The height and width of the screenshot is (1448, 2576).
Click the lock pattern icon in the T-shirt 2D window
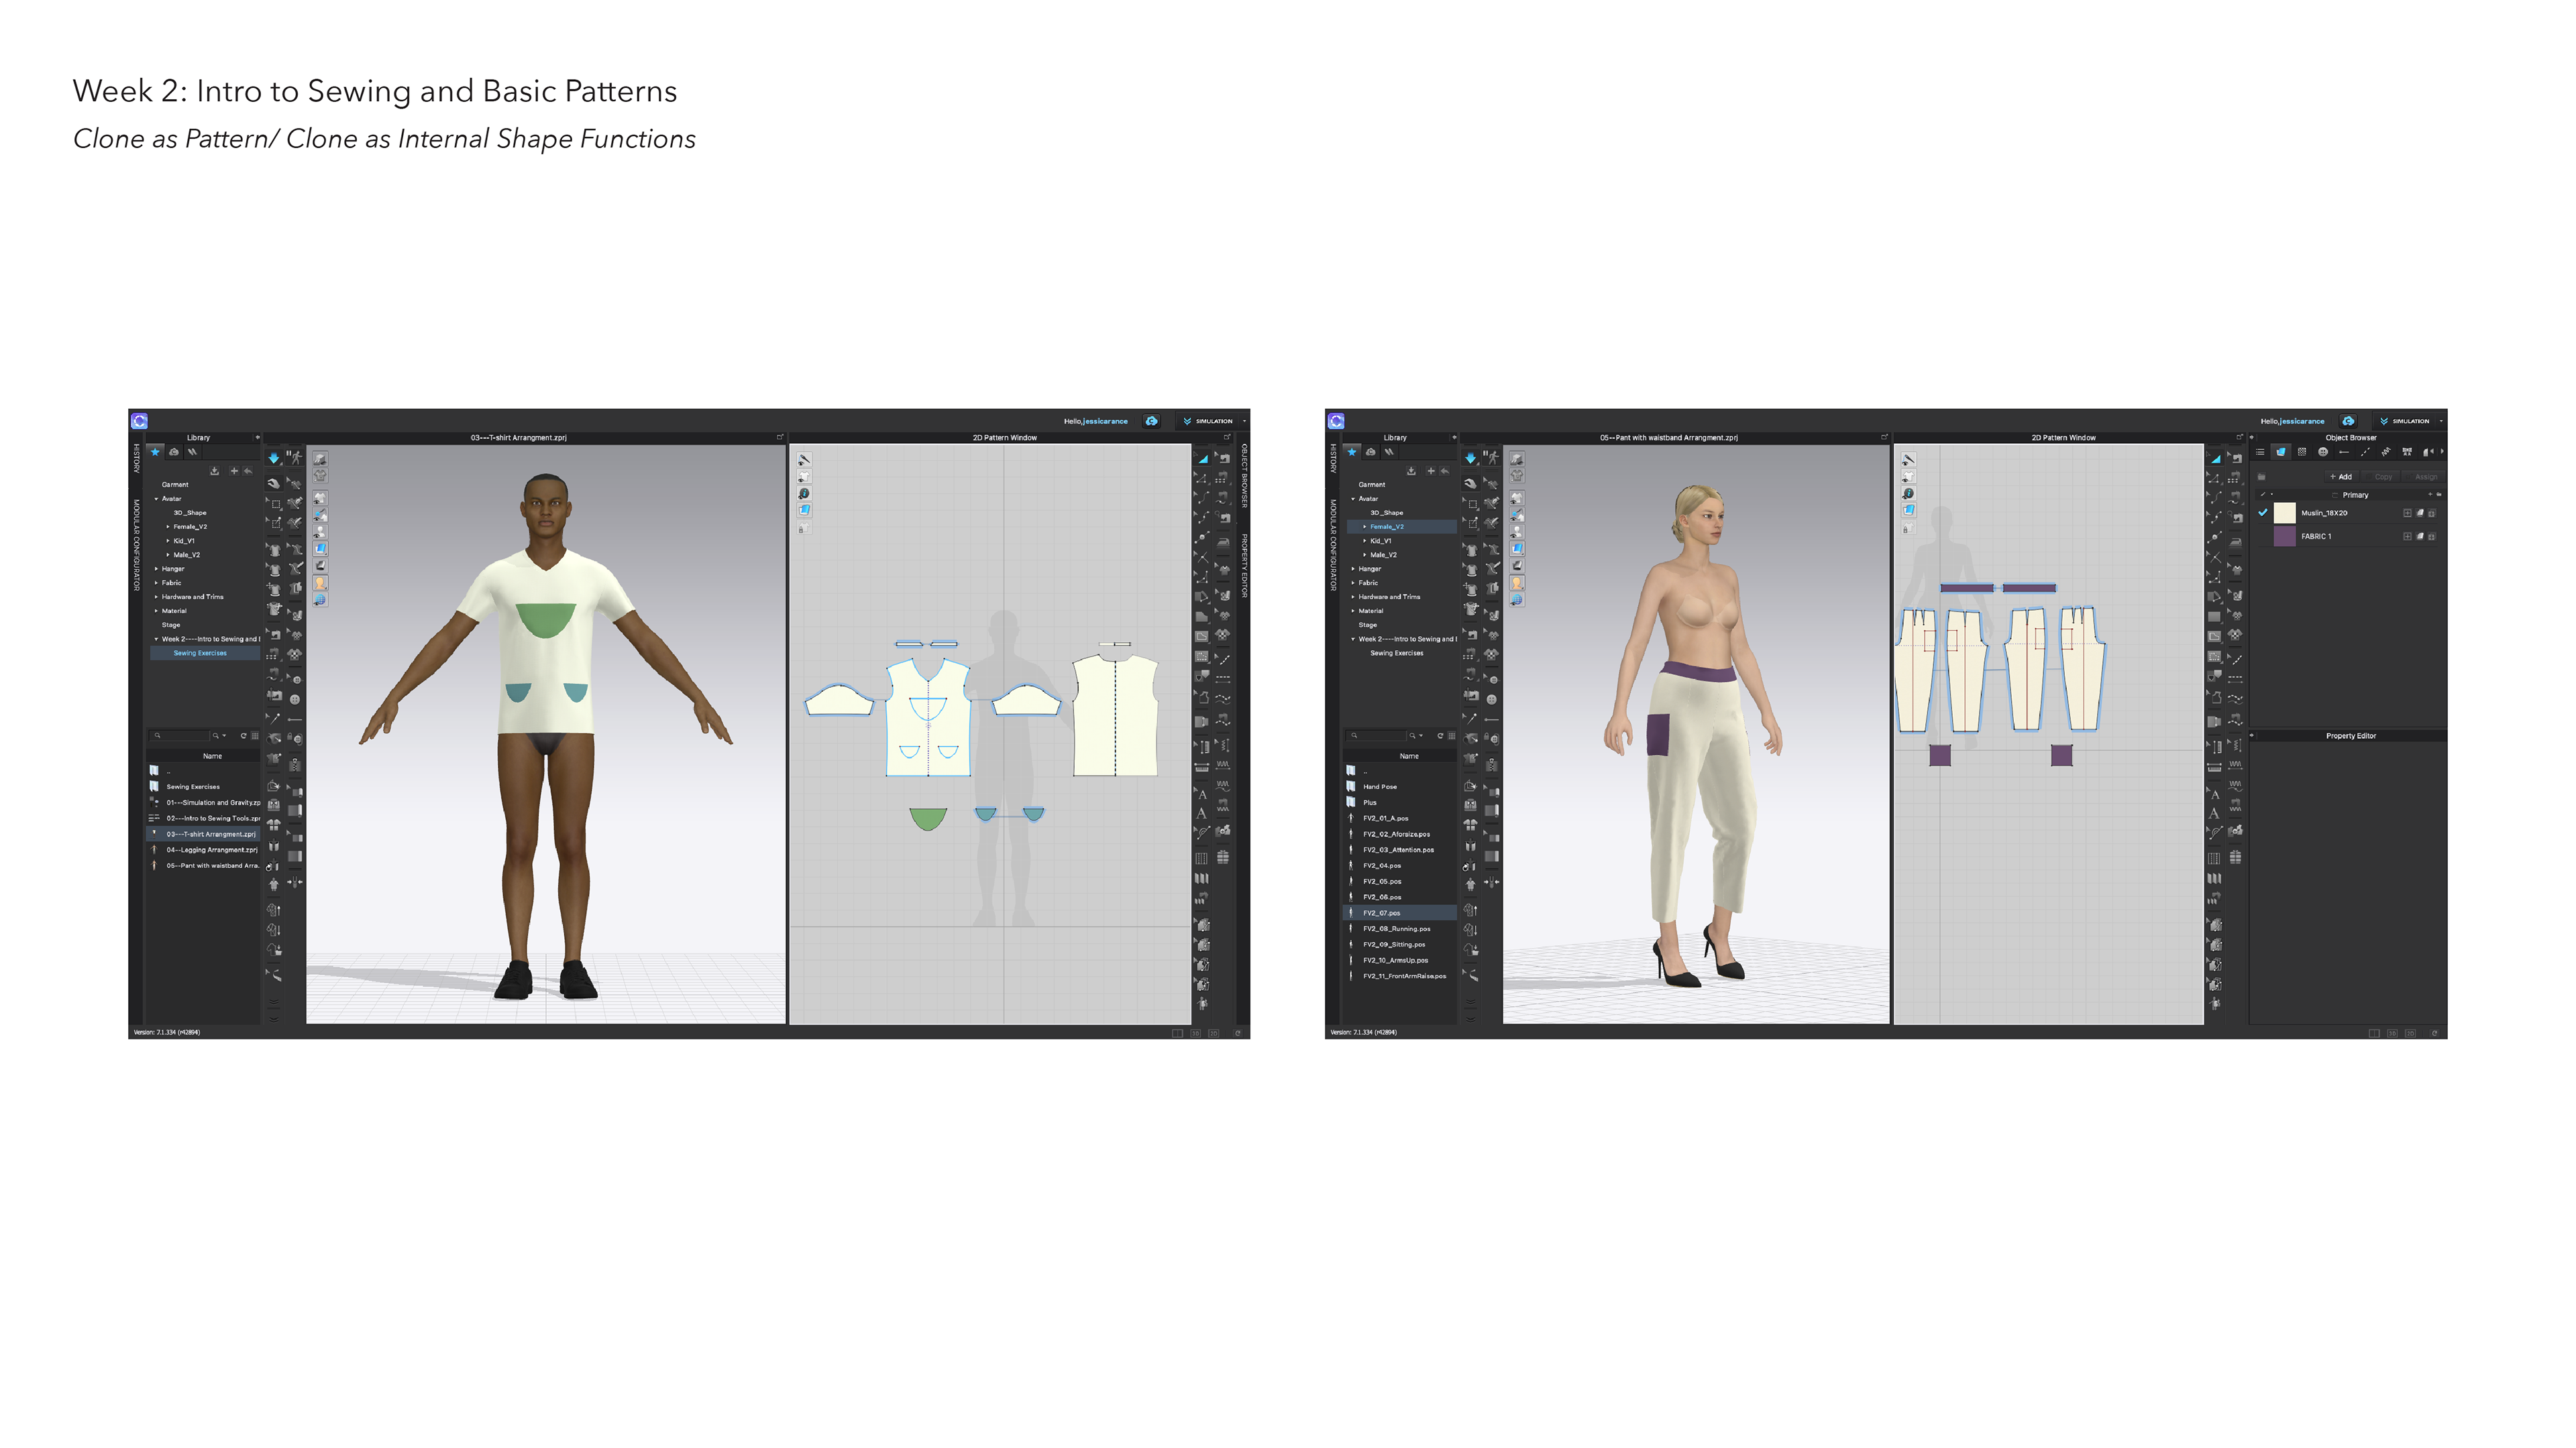pos(804,528)
